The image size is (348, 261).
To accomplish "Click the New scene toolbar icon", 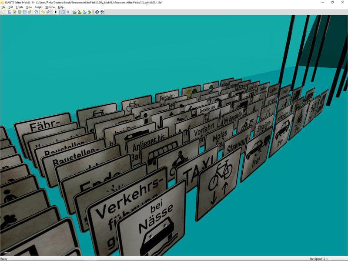I will click(4, 12).
